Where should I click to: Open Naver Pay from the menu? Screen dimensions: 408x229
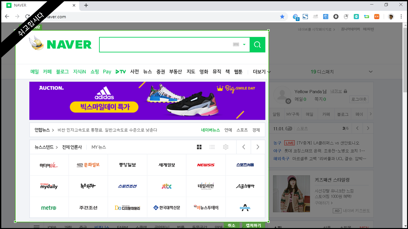107,72
